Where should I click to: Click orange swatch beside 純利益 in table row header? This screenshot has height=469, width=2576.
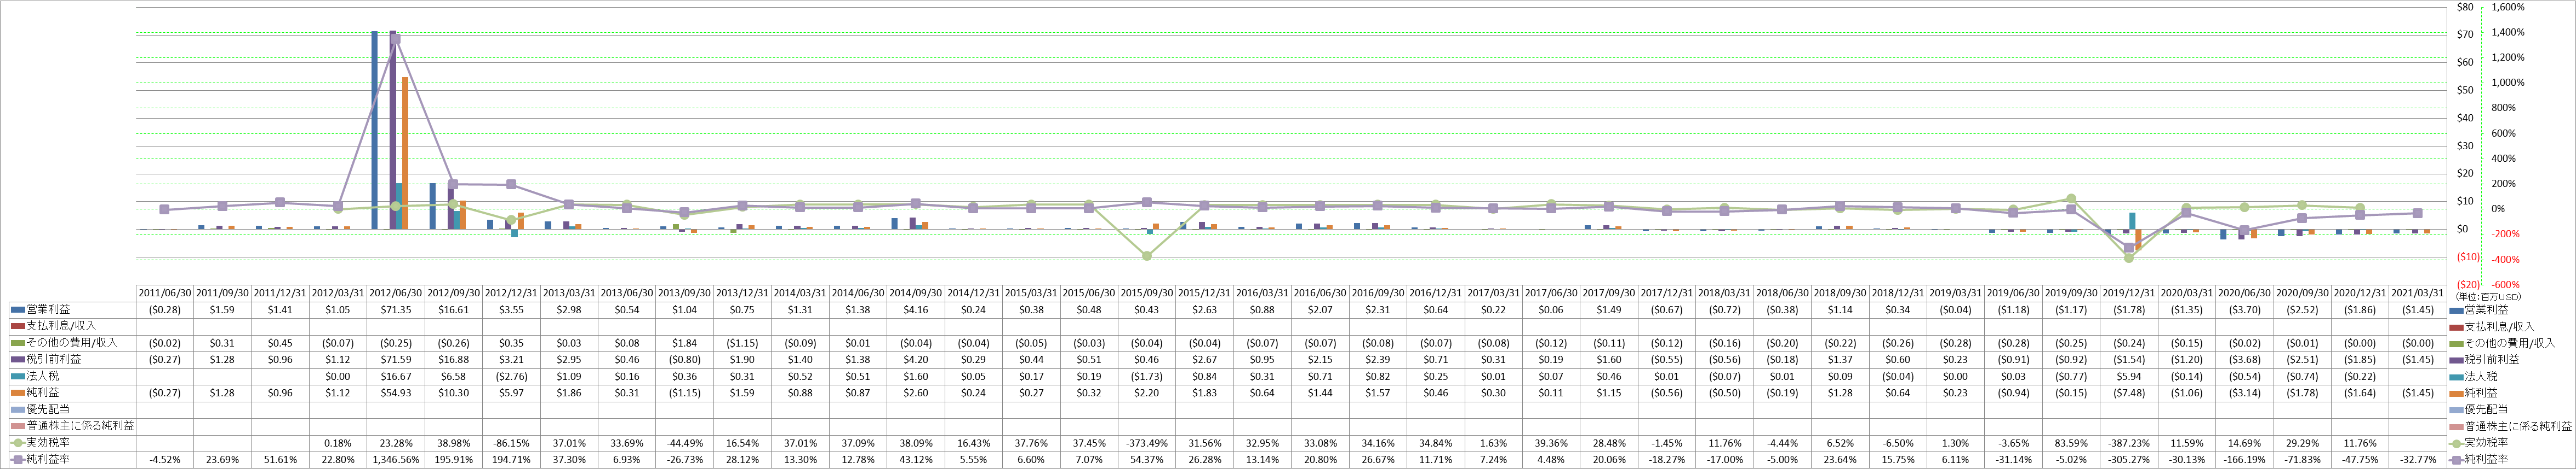tap(17, 393)
